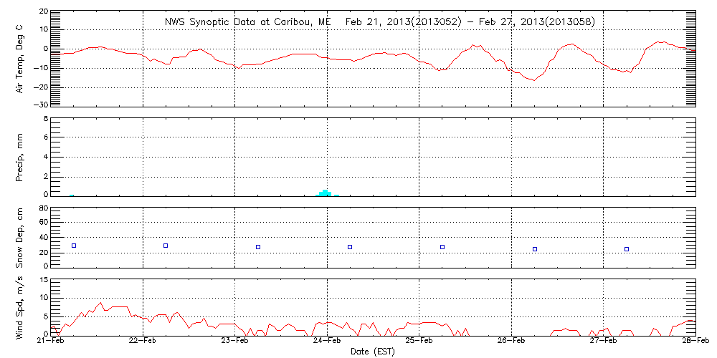Select the snow depth square following 22-Feb
The height and width of the screenshot is (358, 717).
(166, 246)
